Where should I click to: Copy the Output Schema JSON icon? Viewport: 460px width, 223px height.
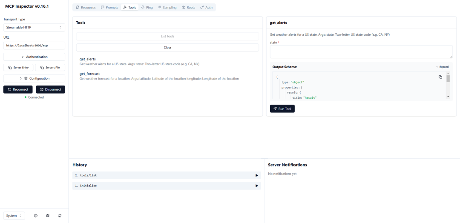pos(440,77)
